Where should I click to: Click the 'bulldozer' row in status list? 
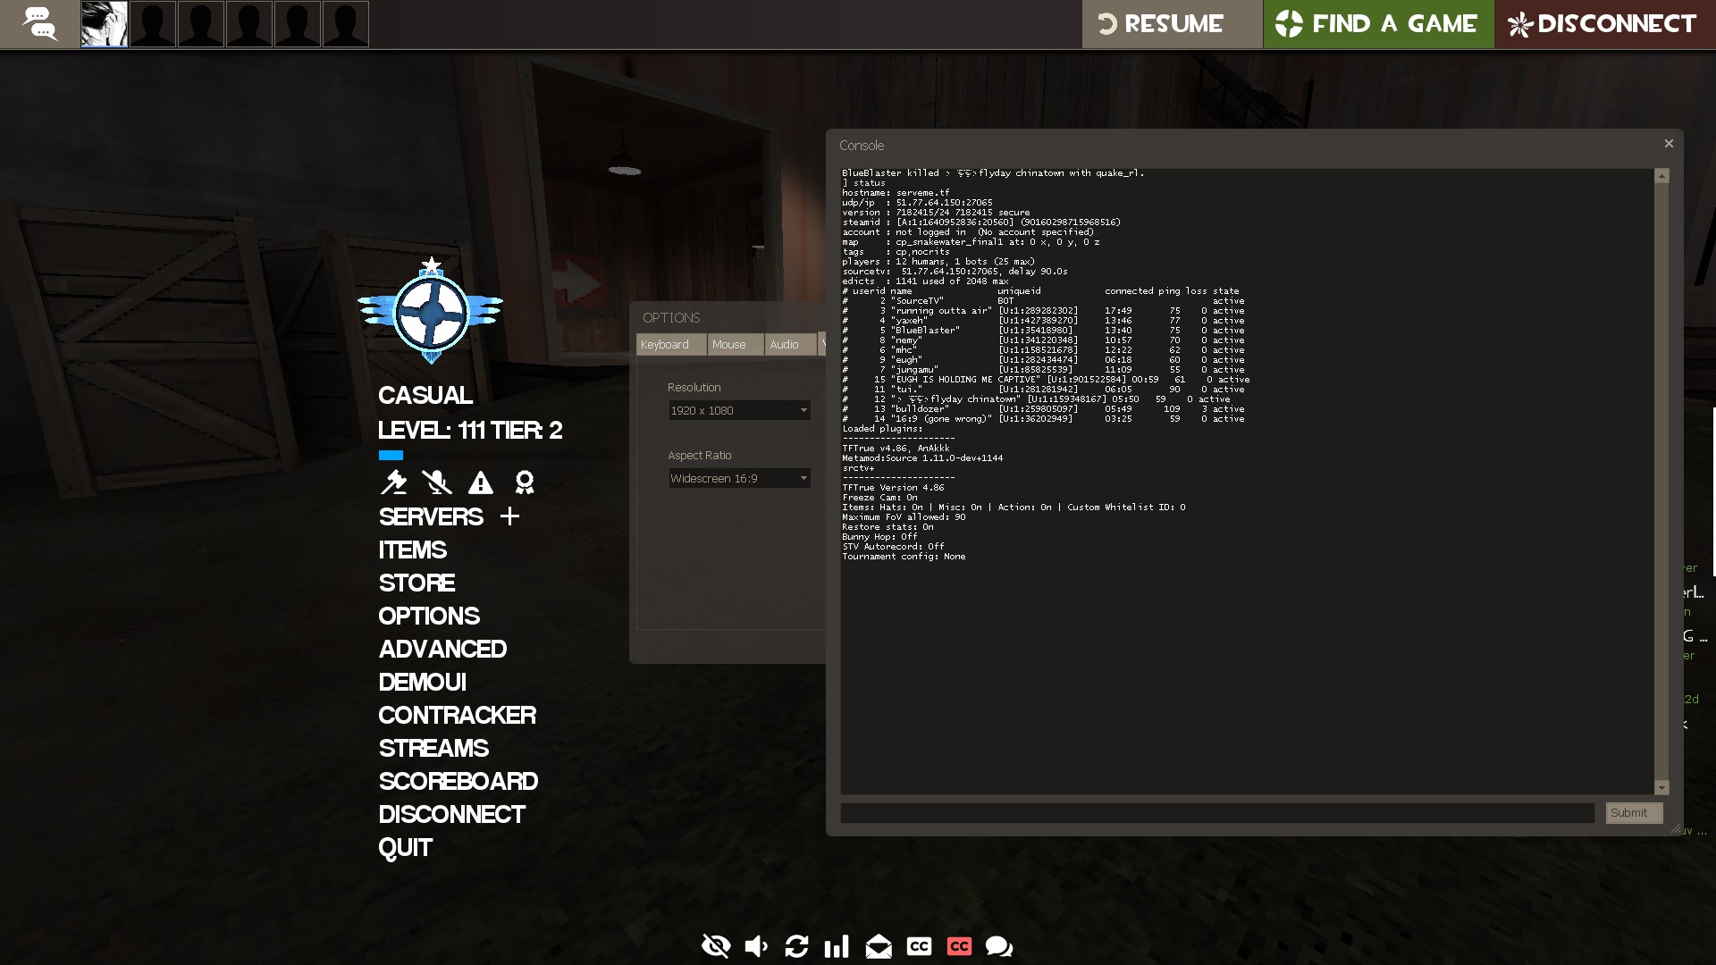[x=1043, y=409]
